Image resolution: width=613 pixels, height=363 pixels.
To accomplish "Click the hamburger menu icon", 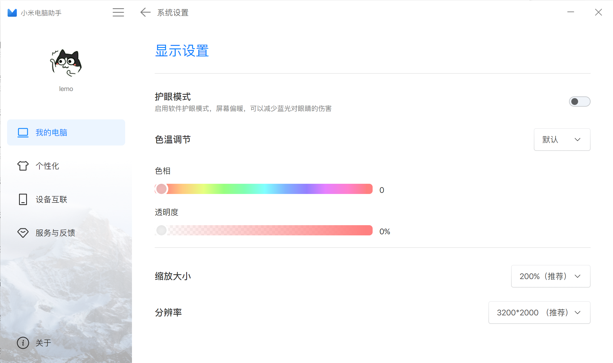I will tap(118, 12).
